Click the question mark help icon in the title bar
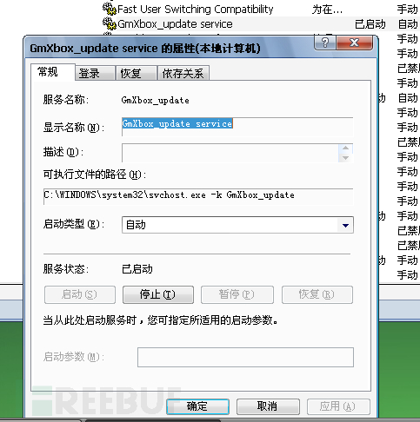Viewport: 420px width, 422px height. [x=325, y=43]
